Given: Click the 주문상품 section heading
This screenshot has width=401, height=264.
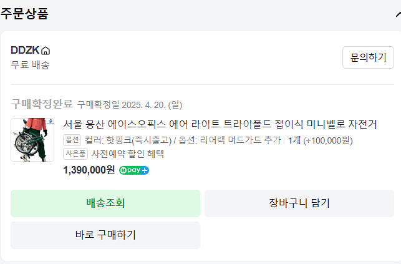Looking at the screenshot, I should click(24, 13).
